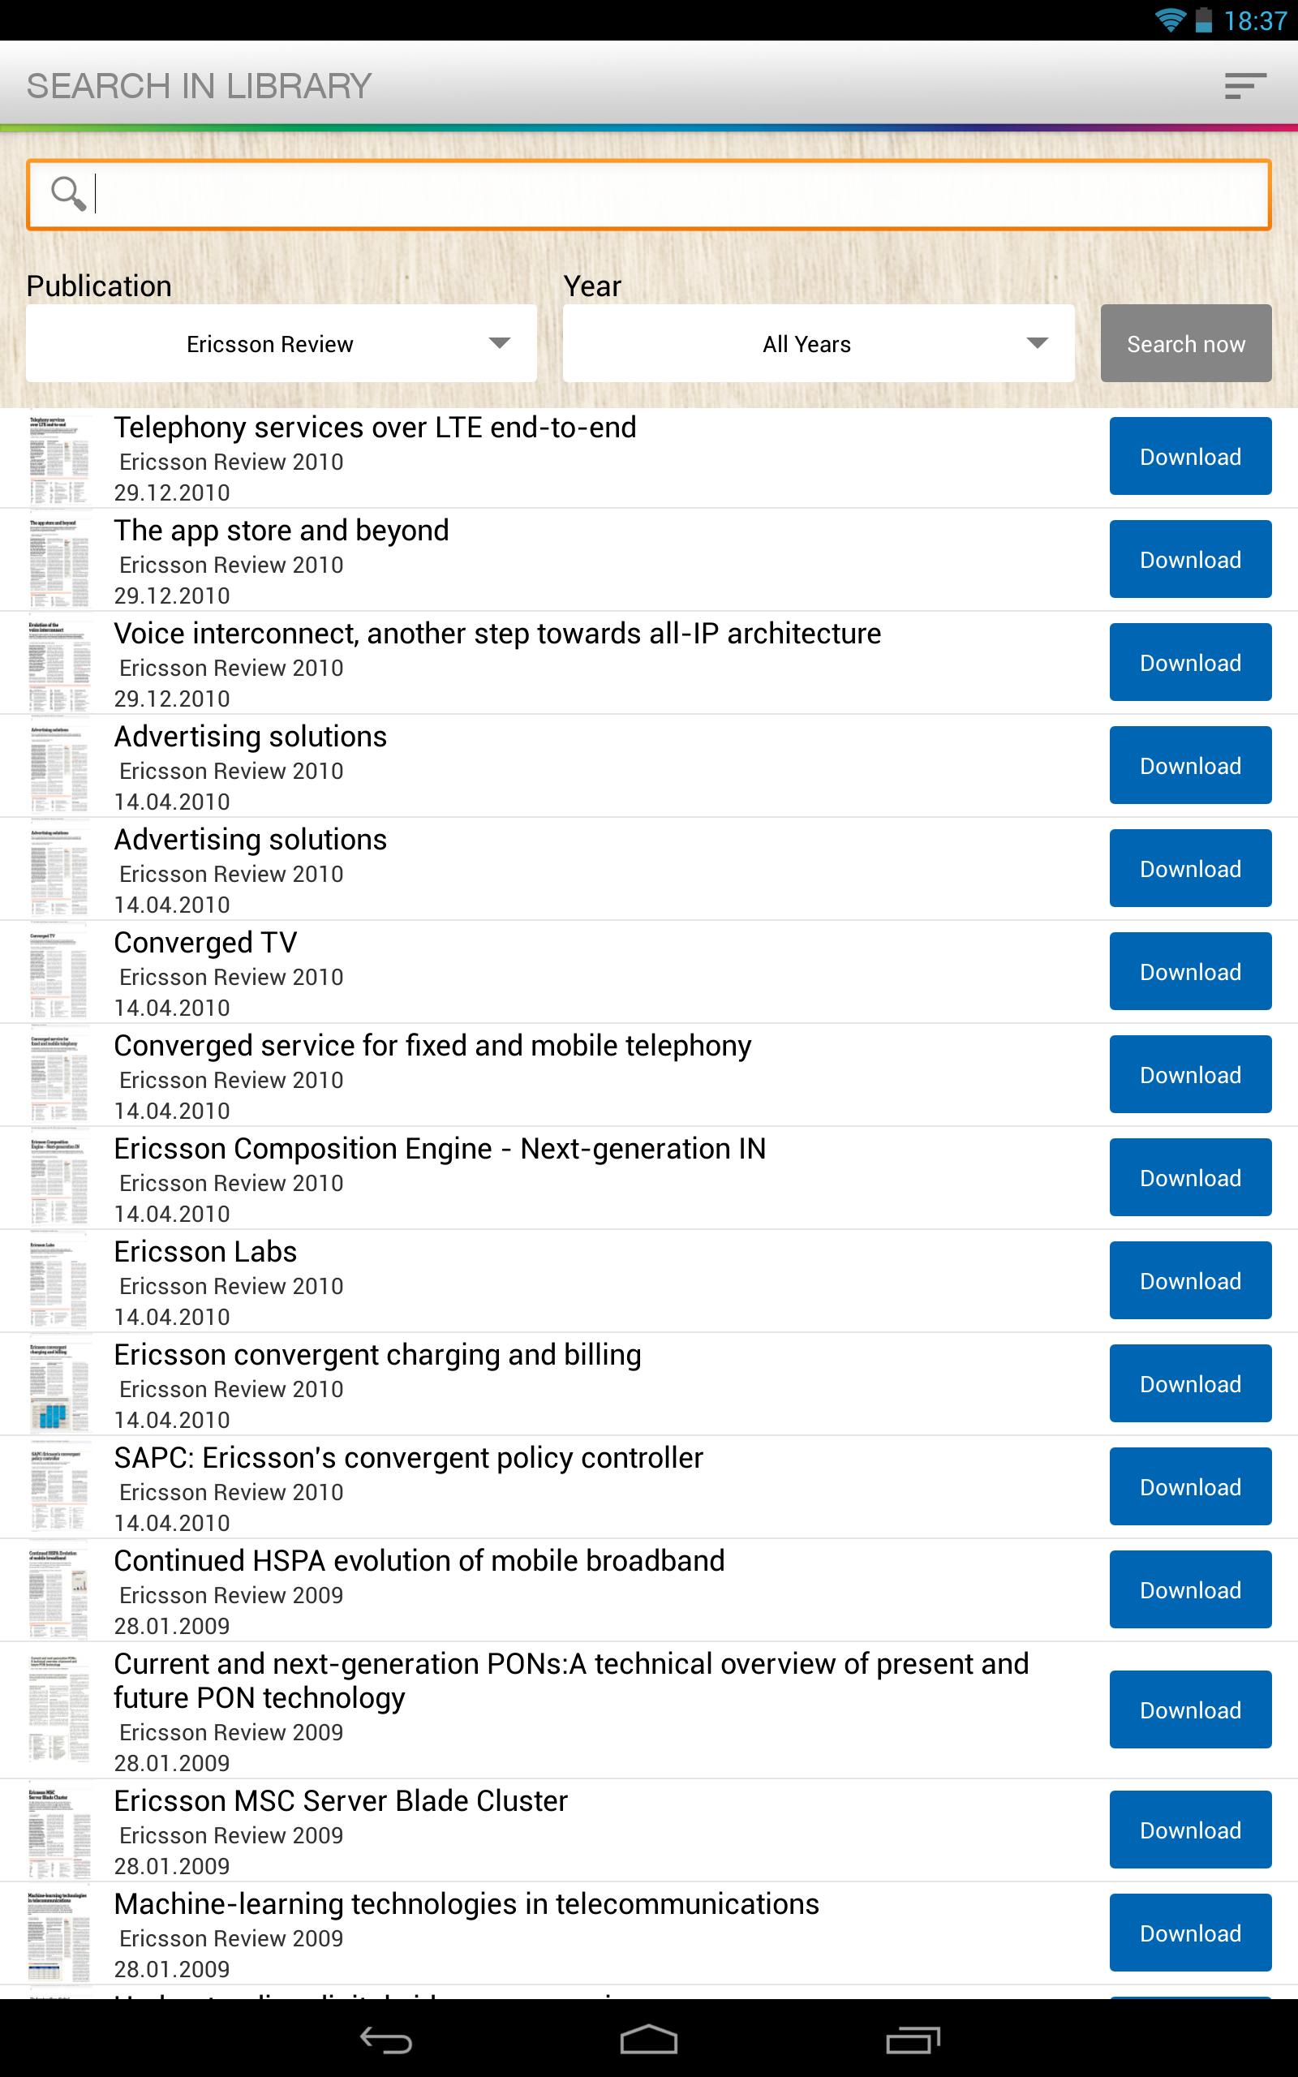Download Machine-learning technologies in telecommunications
Screen dimensions: 1298x2077
coord(1190,1933)
